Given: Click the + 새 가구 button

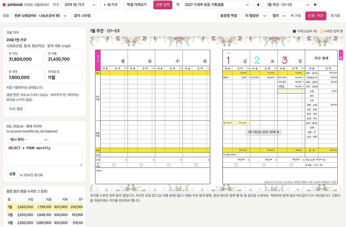Looking at the screenshot, I should click(x=111, y=5).
